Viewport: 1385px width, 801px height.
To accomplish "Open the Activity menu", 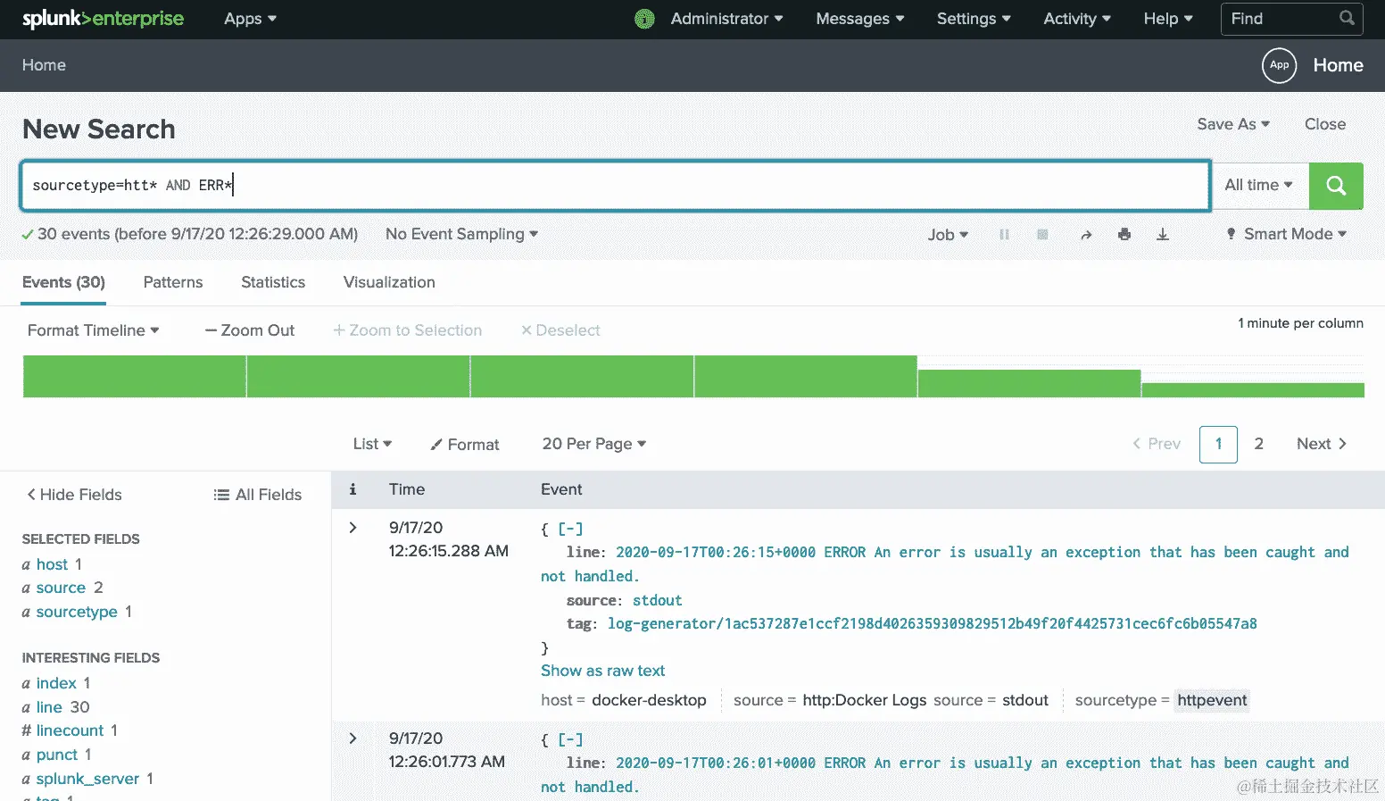I will 1077,19.
